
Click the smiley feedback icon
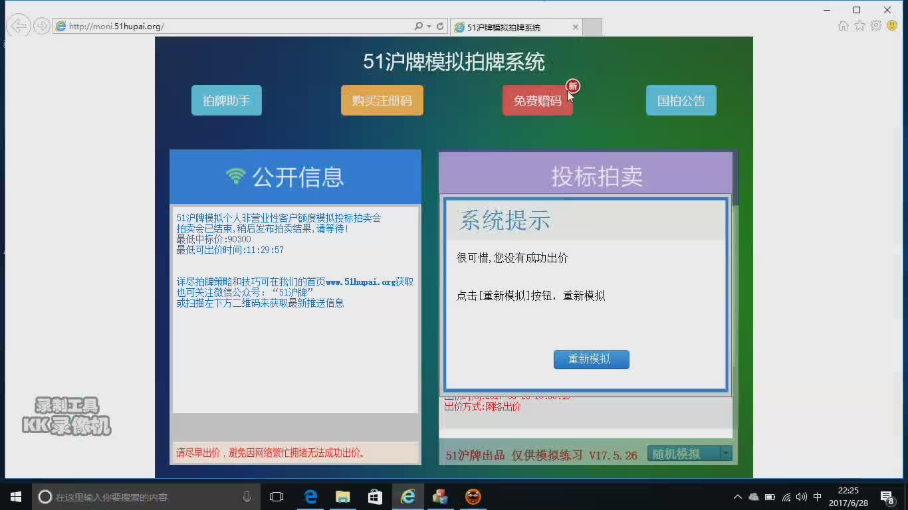pyautogui.click(x=892, y=25)
